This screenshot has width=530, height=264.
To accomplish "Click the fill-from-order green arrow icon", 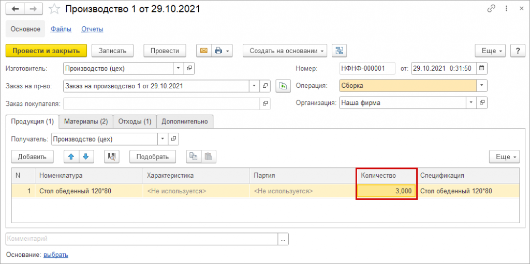I will click(x=283, y=86).
